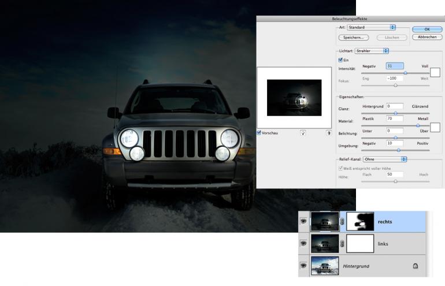Click the Intensität value field showing 31
Screen dimensions: 445x286
tap(395, 66)
